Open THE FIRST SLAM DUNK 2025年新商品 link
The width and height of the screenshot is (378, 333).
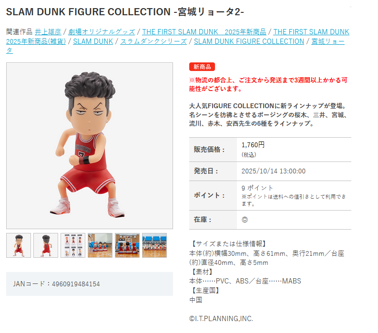click(204, 32)
